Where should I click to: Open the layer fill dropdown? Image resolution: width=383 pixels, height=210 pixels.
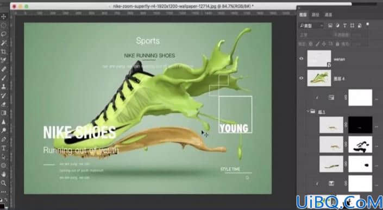pyautogui.click(x=357, y=44)
